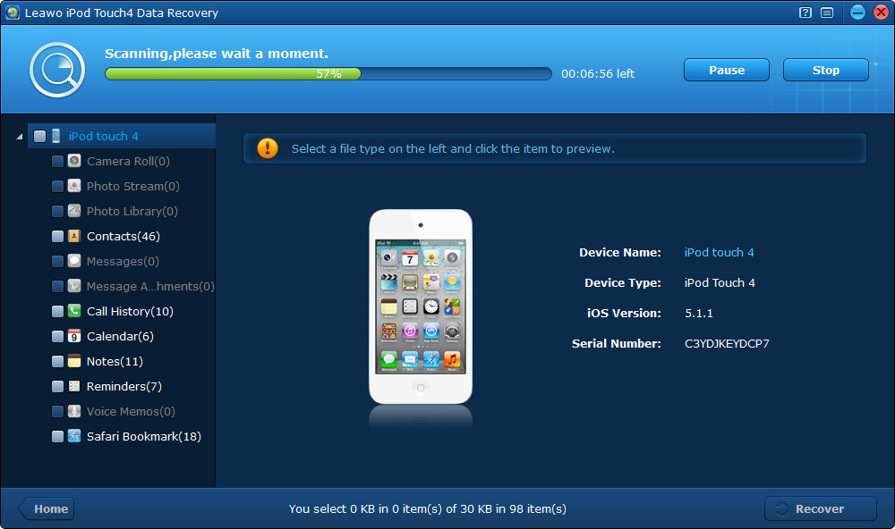The height and width of the screenshot is (529, 895).
Task: Click the selection summary status text
Action: pos(428,508)
